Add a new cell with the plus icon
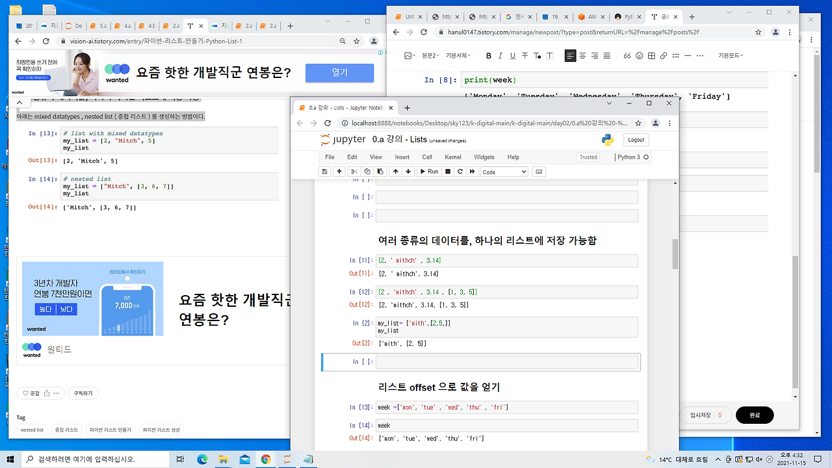Screen dimensions: 832x468 (x=339, y=172)
